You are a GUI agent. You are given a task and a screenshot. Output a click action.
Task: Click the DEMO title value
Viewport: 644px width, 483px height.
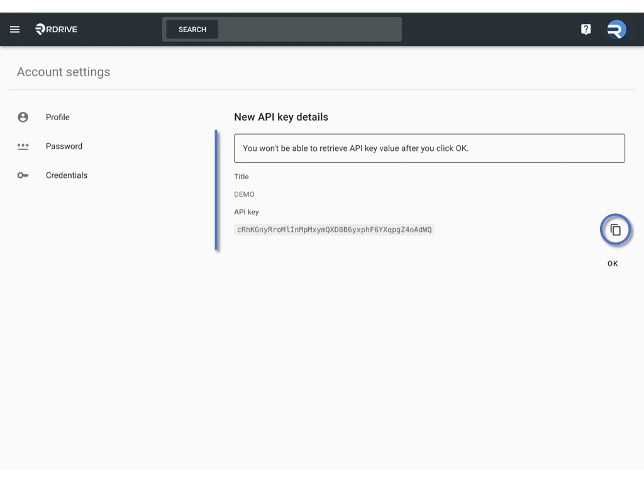[x=244, y=194]
